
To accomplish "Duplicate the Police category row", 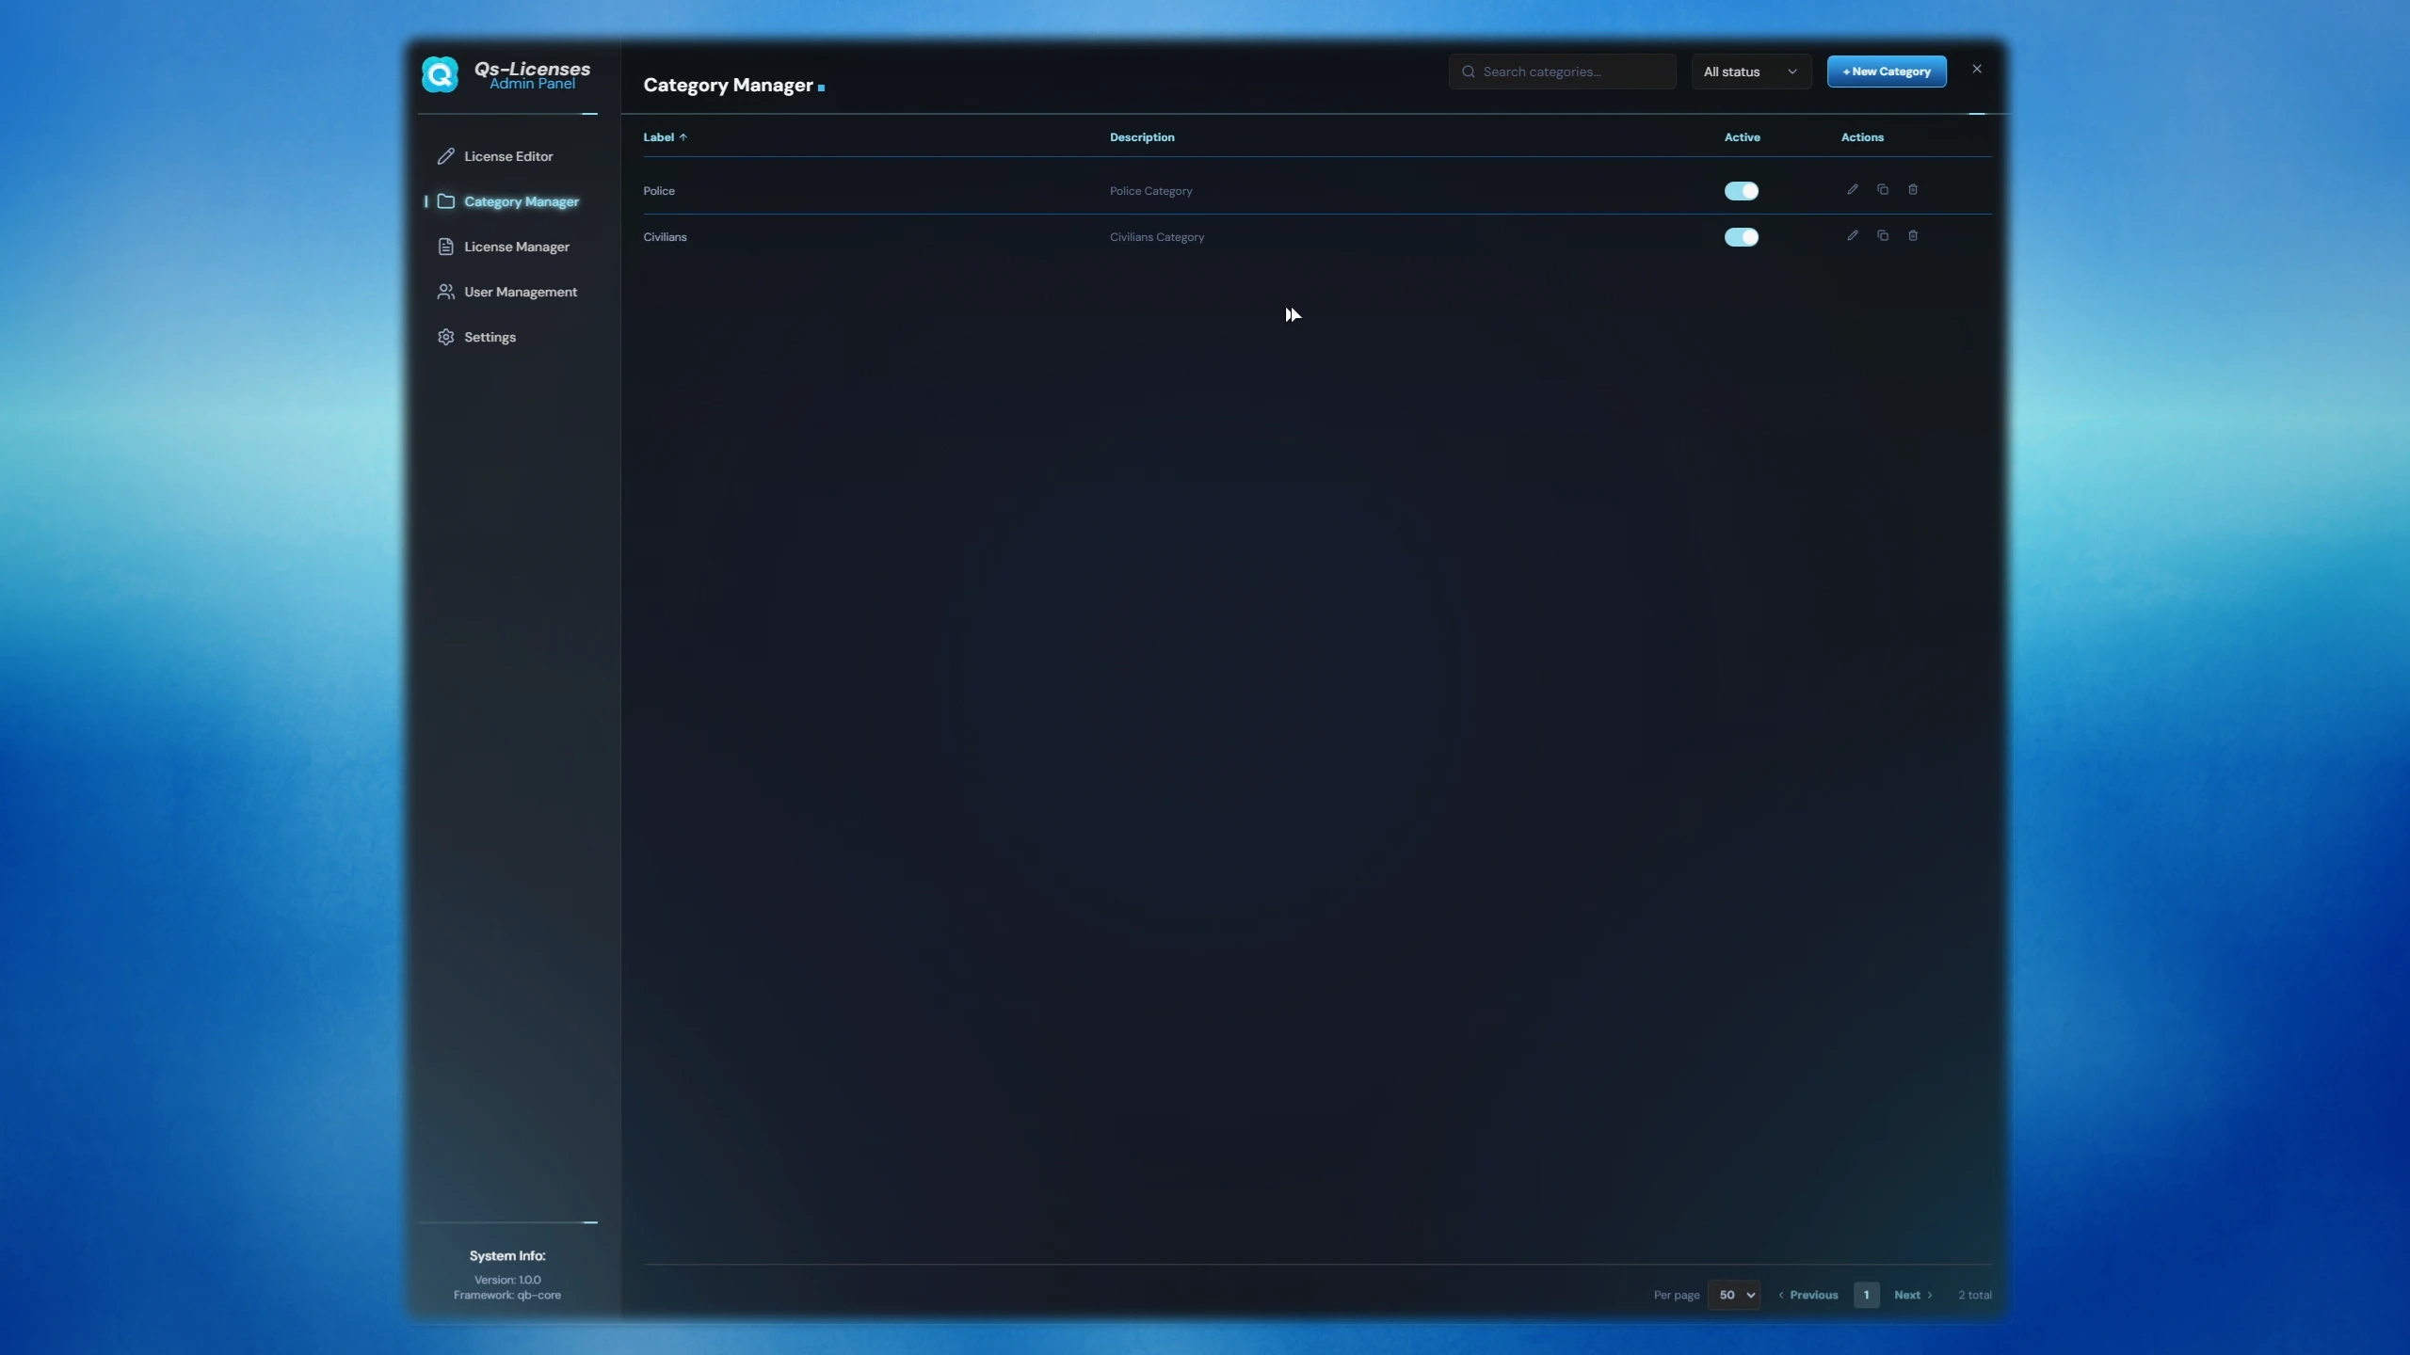I will point(1882,189).
